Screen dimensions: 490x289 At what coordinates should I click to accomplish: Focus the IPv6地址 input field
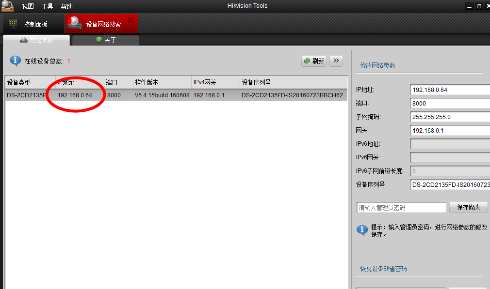(x=450, y=144)
